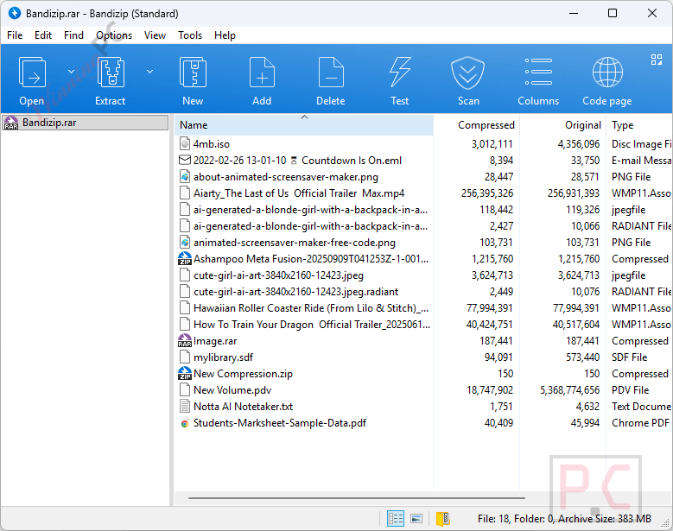
Task: Open the Columns settings
Action: [538, 72]
